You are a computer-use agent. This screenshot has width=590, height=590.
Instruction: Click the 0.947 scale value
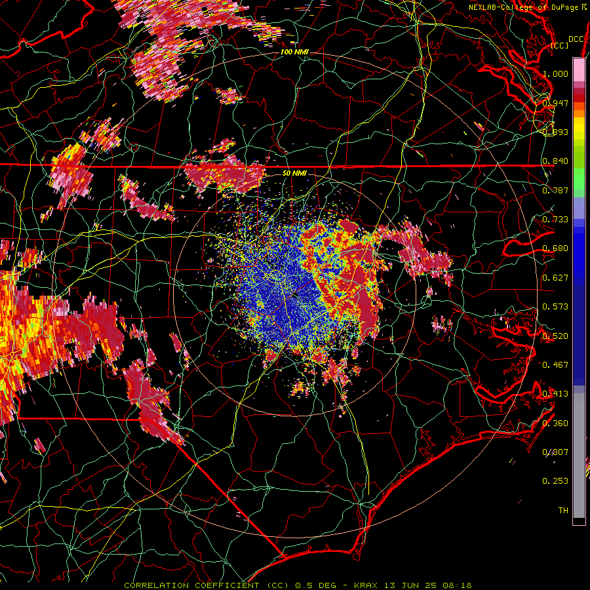coord(555,103)
